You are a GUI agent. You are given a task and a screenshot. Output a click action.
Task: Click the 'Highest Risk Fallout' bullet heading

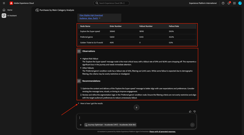pos(90,59)
